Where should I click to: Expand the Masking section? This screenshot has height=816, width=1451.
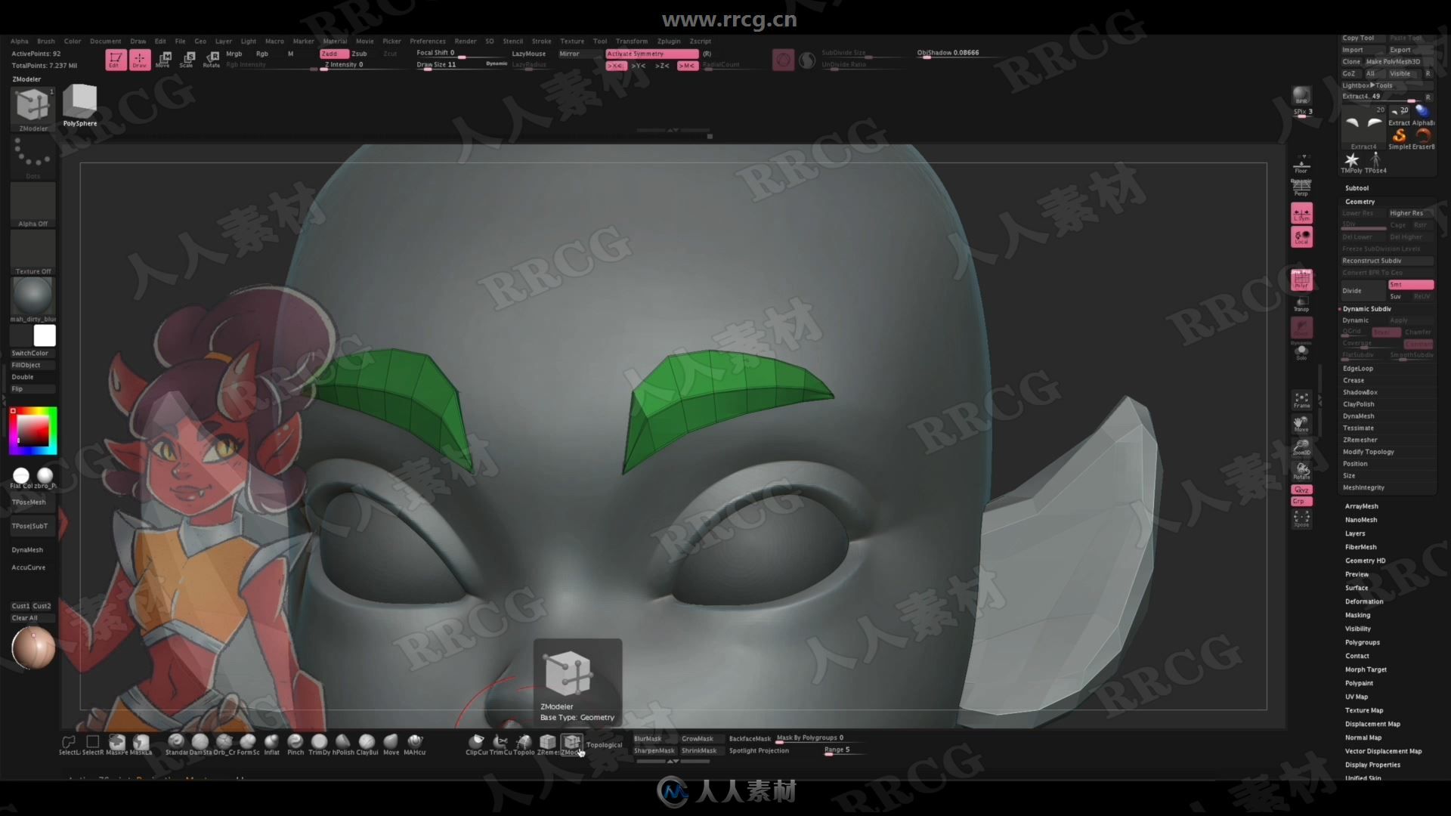(1357, 615)
